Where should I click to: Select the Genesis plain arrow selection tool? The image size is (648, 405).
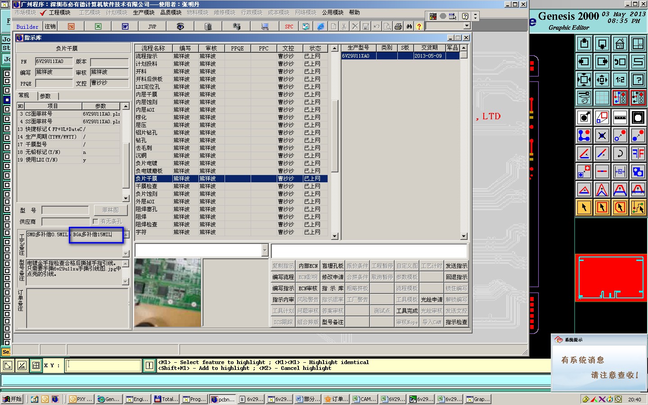point(584,207)
